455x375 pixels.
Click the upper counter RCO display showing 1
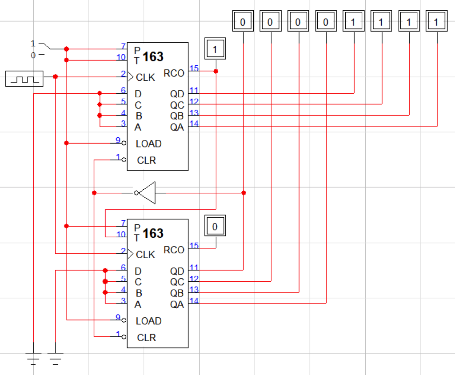tap(215, 48)
